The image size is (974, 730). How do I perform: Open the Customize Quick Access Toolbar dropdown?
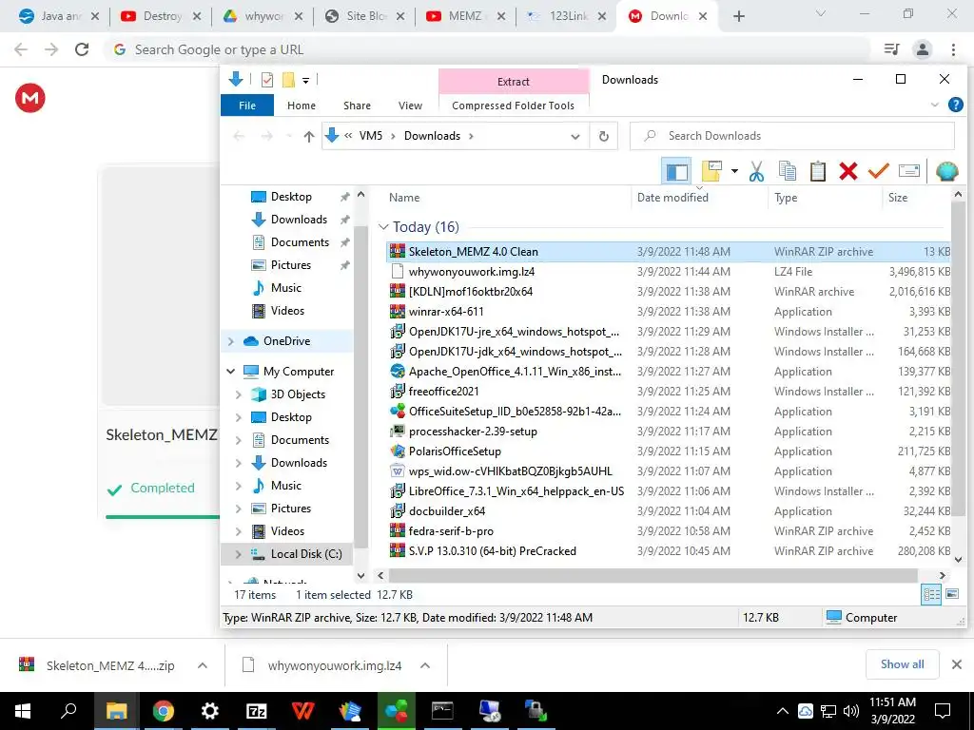tap(305, 80)
